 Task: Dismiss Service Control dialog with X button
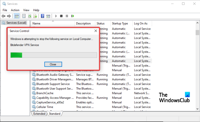pyautogui.click(x=95, y=31)
